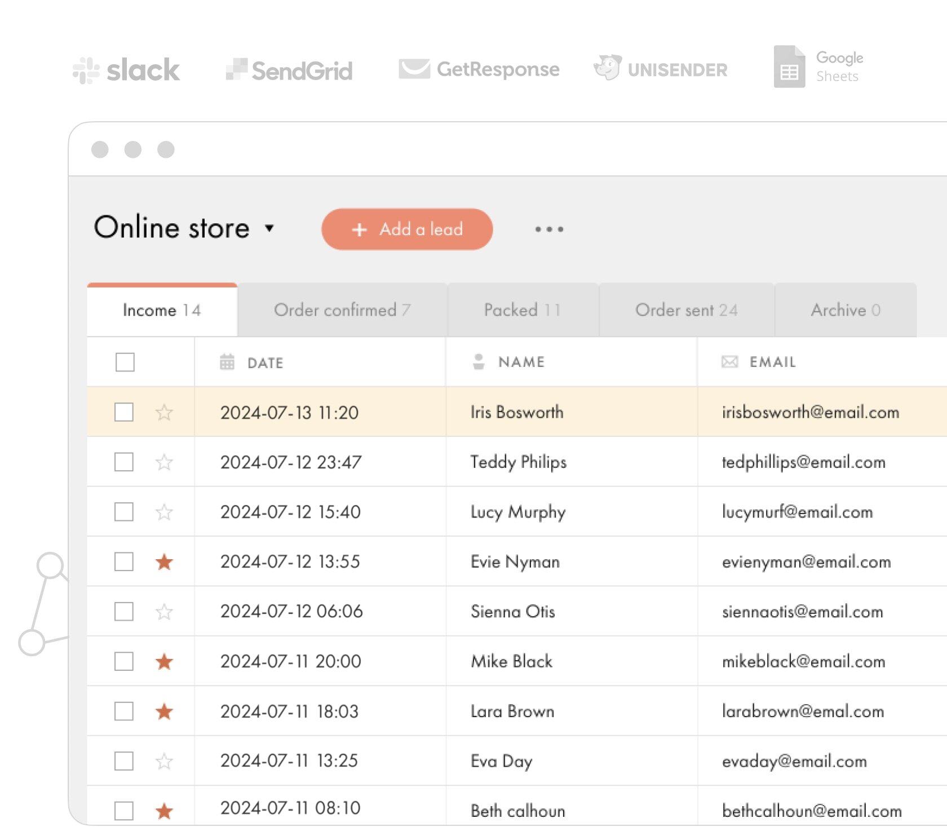Switch to the Order confirmed tab
Viewport: 947px width, 827px height.
[342, 309]
